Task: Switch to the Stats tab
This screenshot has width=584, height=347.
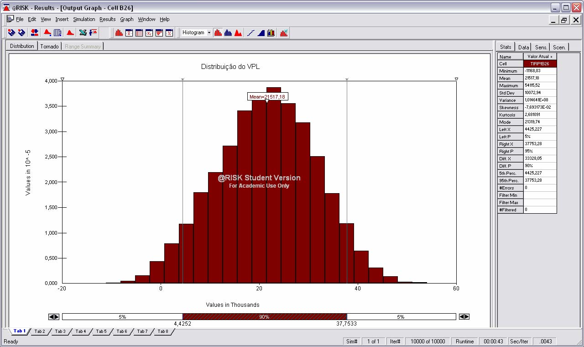Action: [x=506, y=47]
